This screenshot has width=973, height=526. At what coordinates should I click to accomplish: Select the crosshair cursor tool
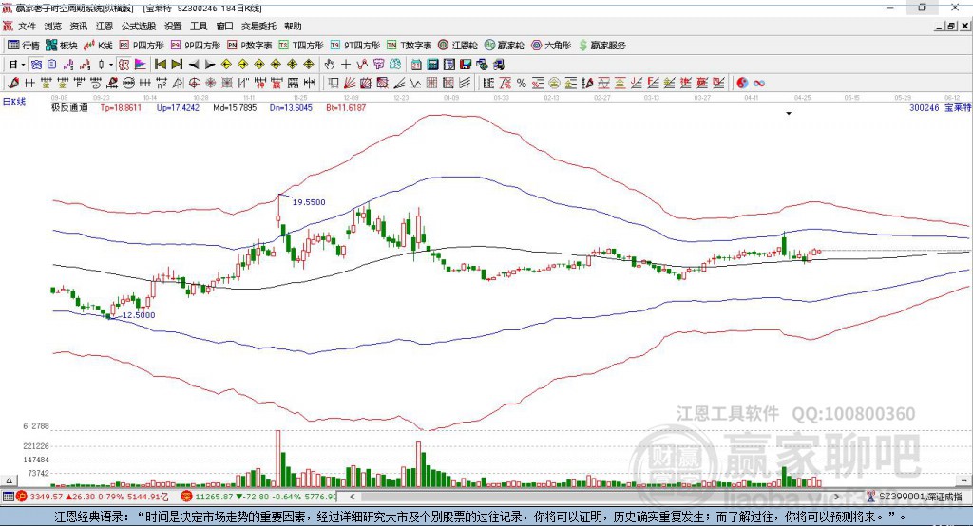(x=346, y=65)
